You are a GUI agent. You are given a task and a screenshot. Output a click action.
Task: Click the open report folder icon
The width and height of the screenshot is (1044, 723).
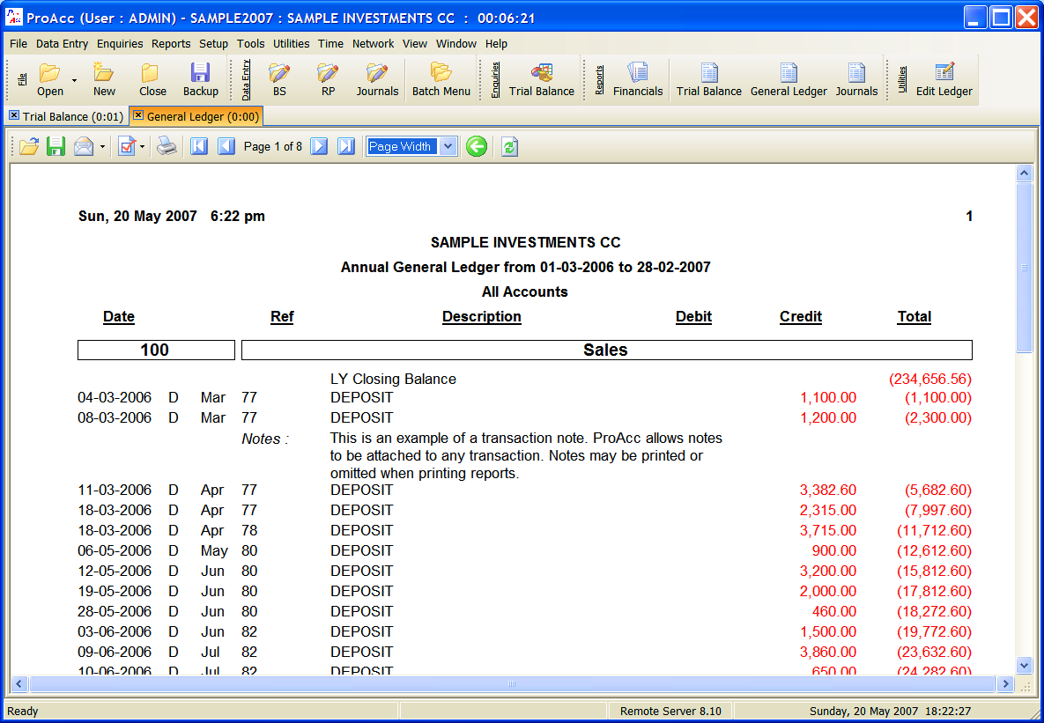(28, 146)
